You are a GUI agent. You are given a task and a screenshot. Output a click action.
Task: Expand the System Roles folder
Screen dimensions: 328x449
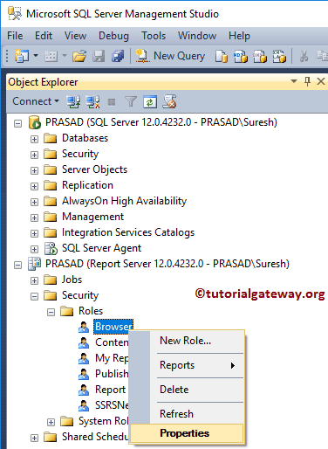(51, 422)
